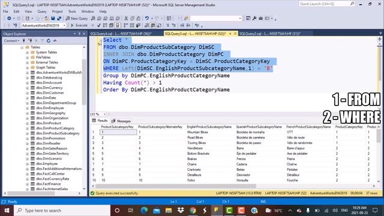This screenshot has width=384, height=216.
Task: Open the editor zoom percentage dropdown
Action: 104,114
